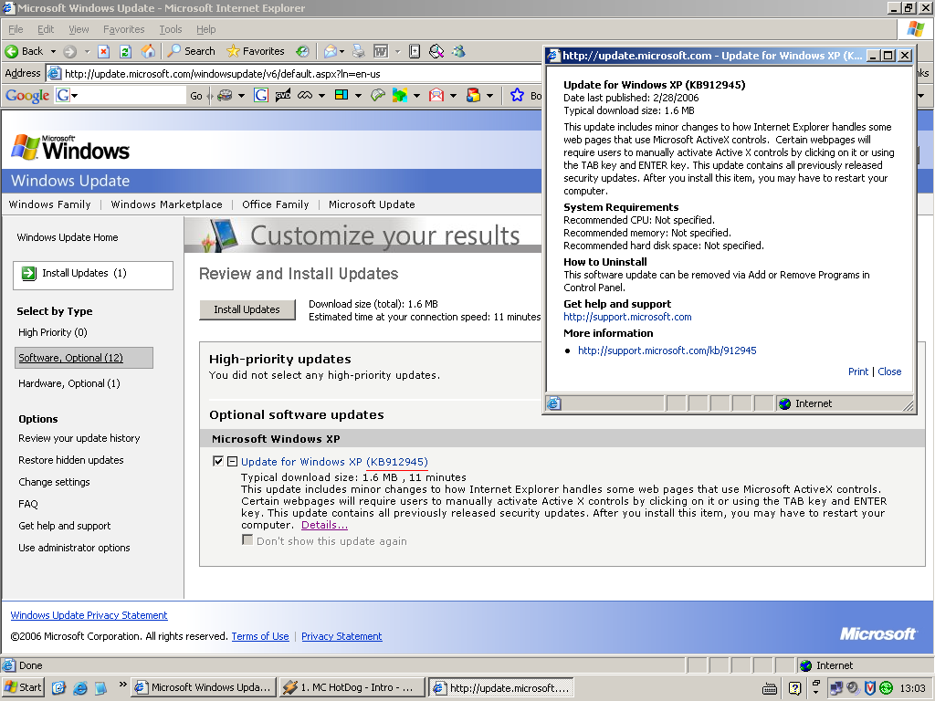Open dropdown beside Google spell-check icon
935x701 pixels.
[x=321, y=95]
